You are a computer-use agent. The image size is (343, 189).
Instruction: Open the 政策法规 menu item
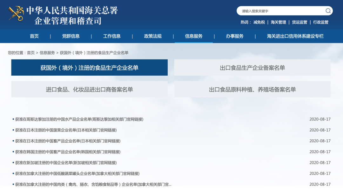pos(152,36)
